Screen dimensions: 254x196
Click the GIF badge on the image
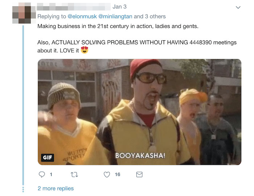pyautogui.click(x=48, y=158)
